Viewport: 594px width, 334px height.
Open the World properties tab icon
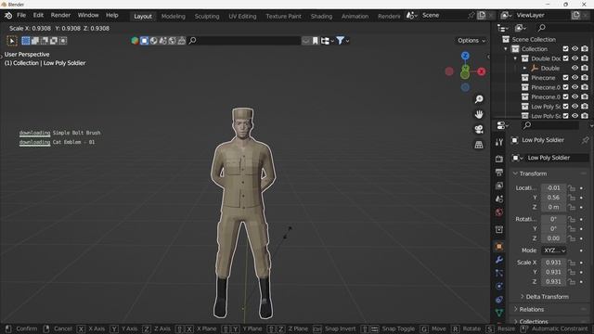(x=499, y=212)
